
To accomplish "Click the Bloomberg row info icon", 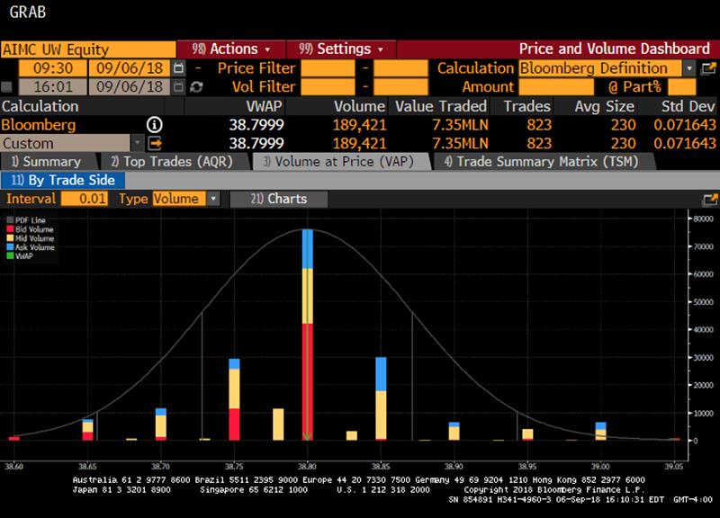I will [155, 125].
